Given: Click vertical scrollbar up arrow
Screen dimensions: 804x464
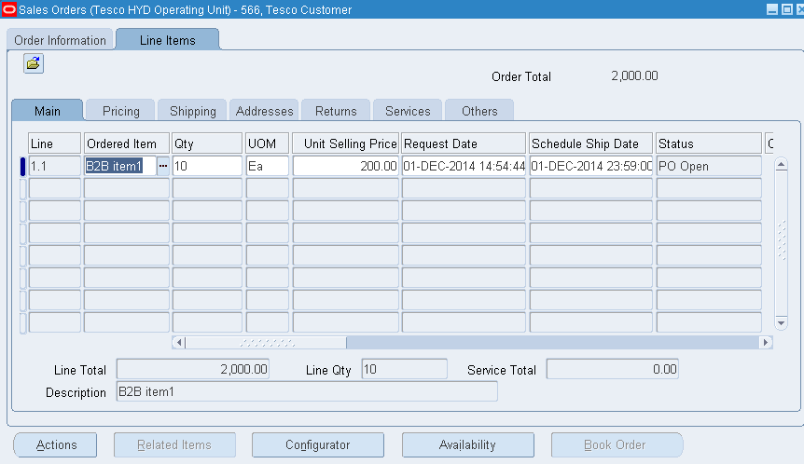Looking at the screenshot, I should pos(781,164).
